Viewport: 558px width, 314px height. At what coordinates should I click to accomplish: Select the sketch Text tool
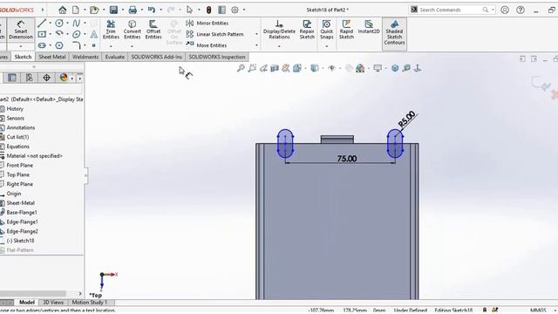coord(93,34)
